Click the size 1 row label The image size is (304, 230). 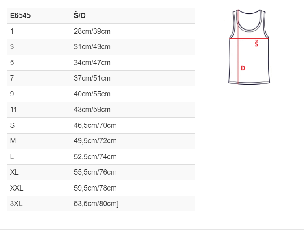pyautogui.click(x=12, y=31)
